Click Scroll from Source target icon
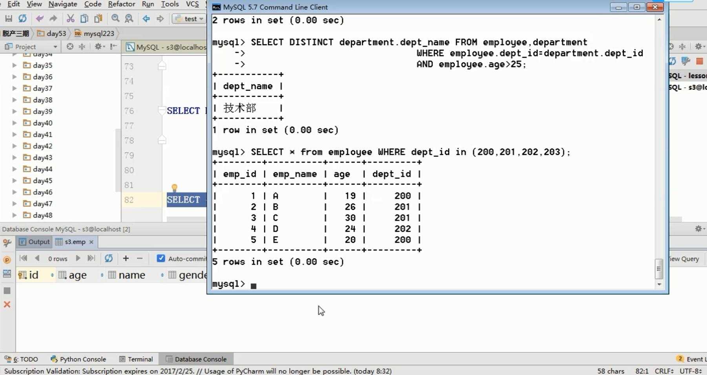Viewport: 707px width, 375px height. point(70,47)
